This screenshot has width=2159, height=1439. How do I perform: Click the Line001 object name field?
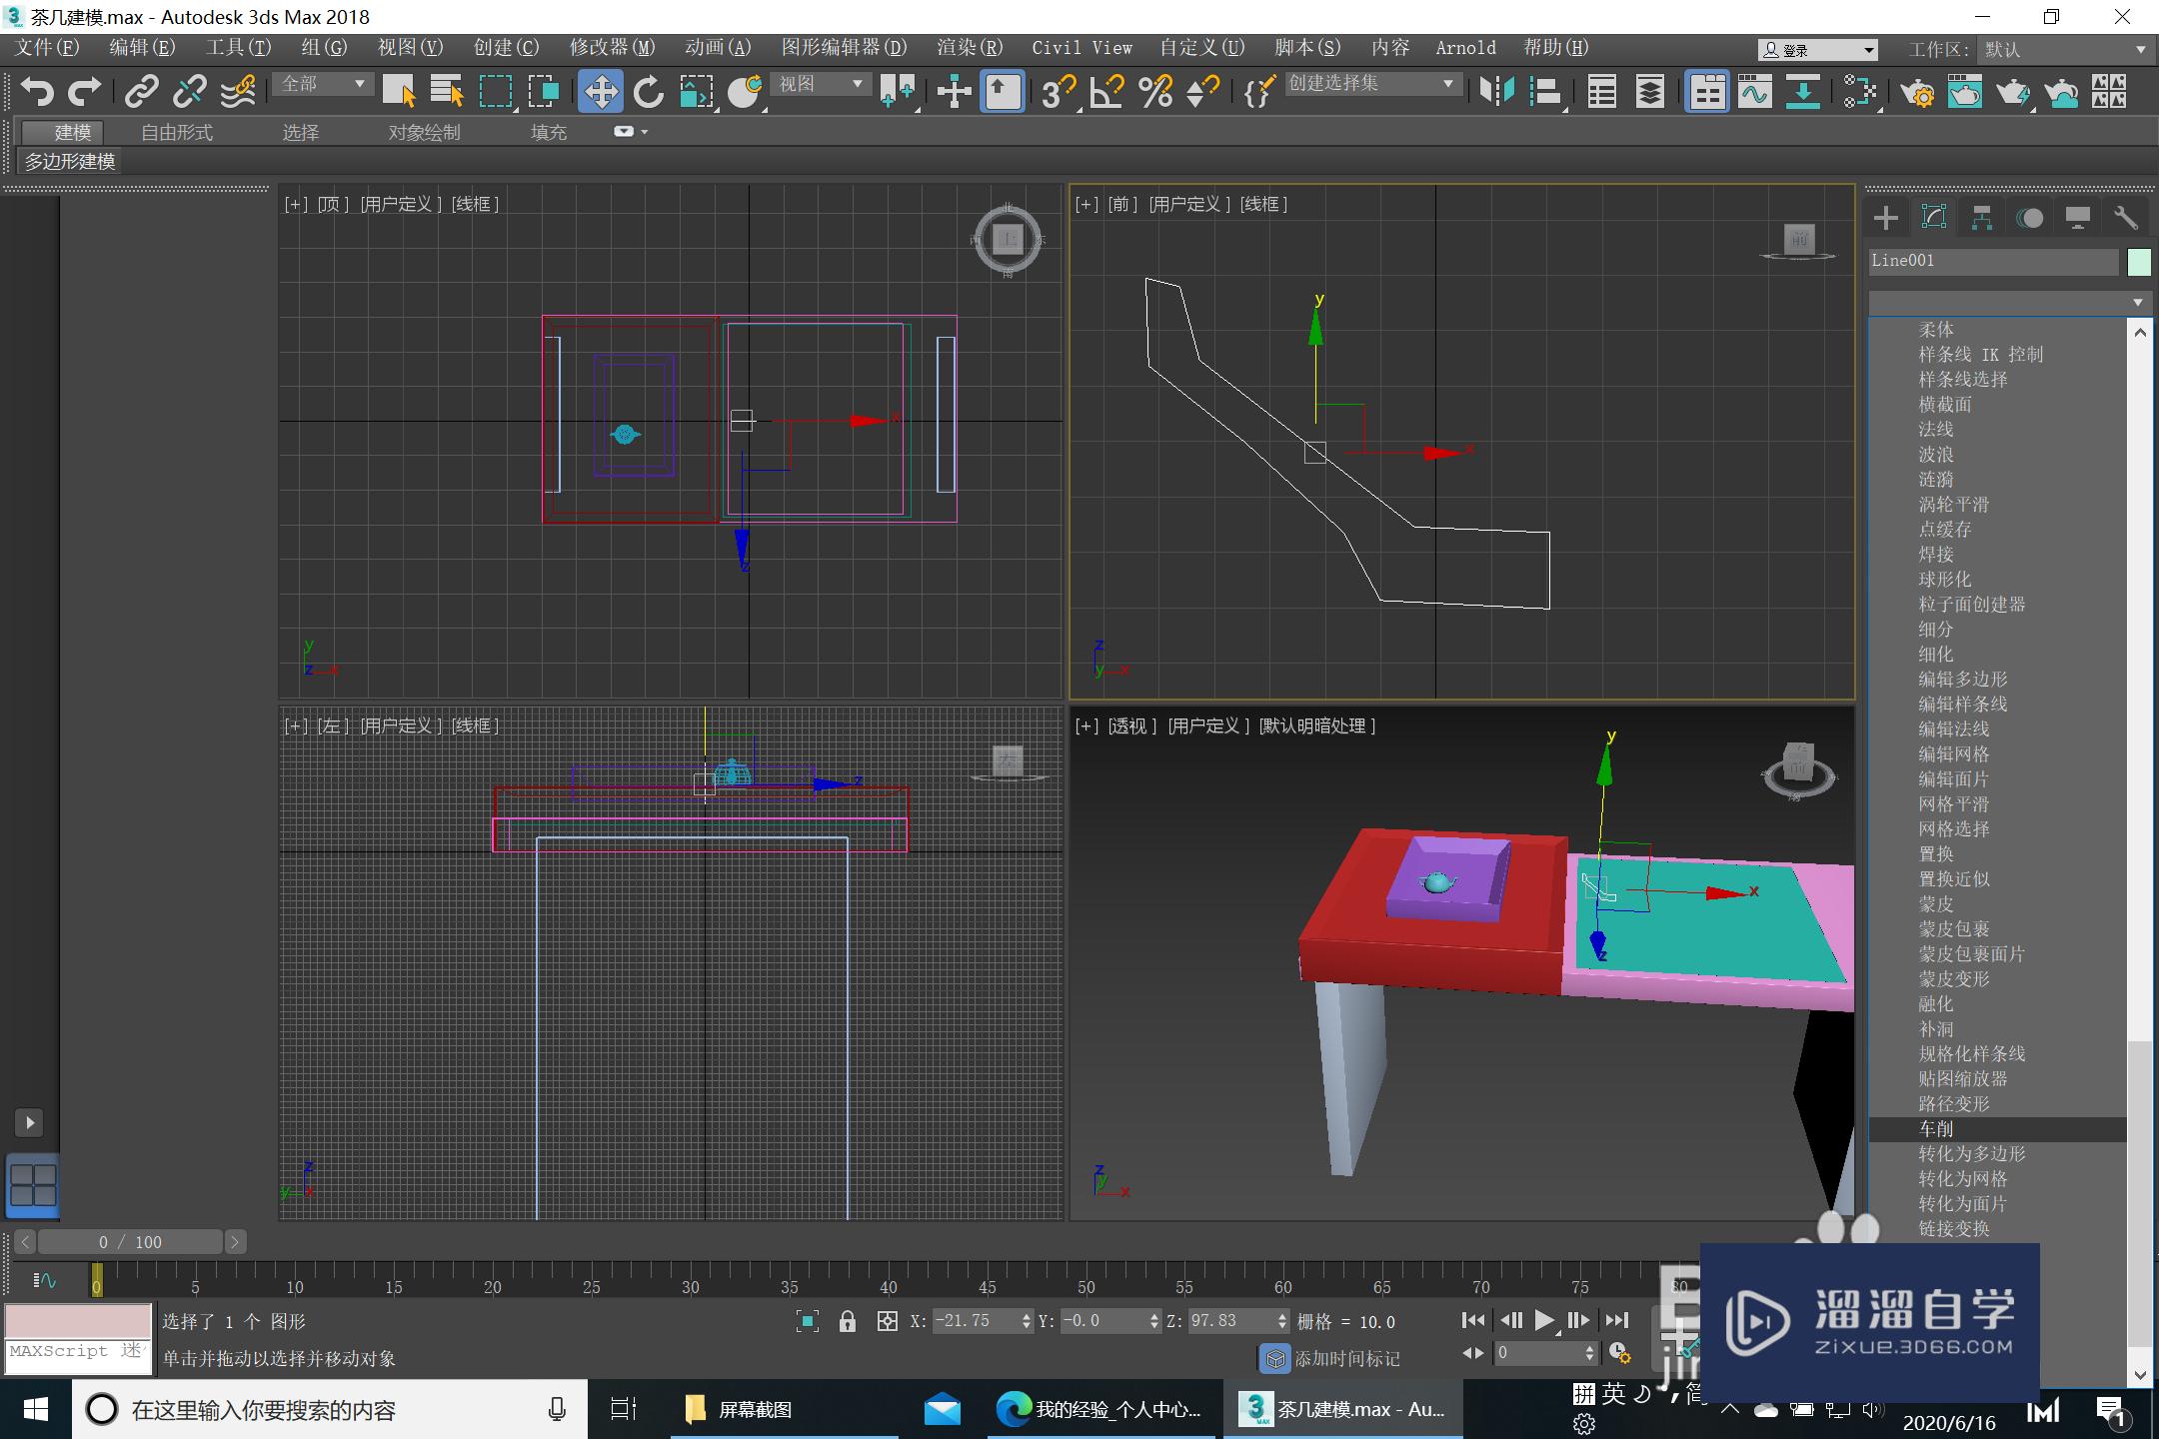pyautogui.click(x=1993, y=261)
